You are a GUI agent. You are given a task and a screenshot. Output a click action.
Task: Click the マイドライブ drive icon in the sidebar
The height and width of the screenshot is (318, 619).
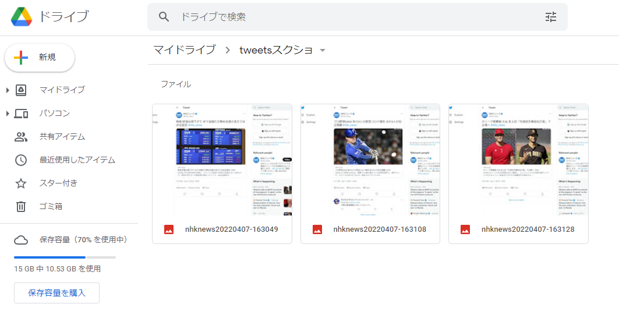[x=21, y=90]
